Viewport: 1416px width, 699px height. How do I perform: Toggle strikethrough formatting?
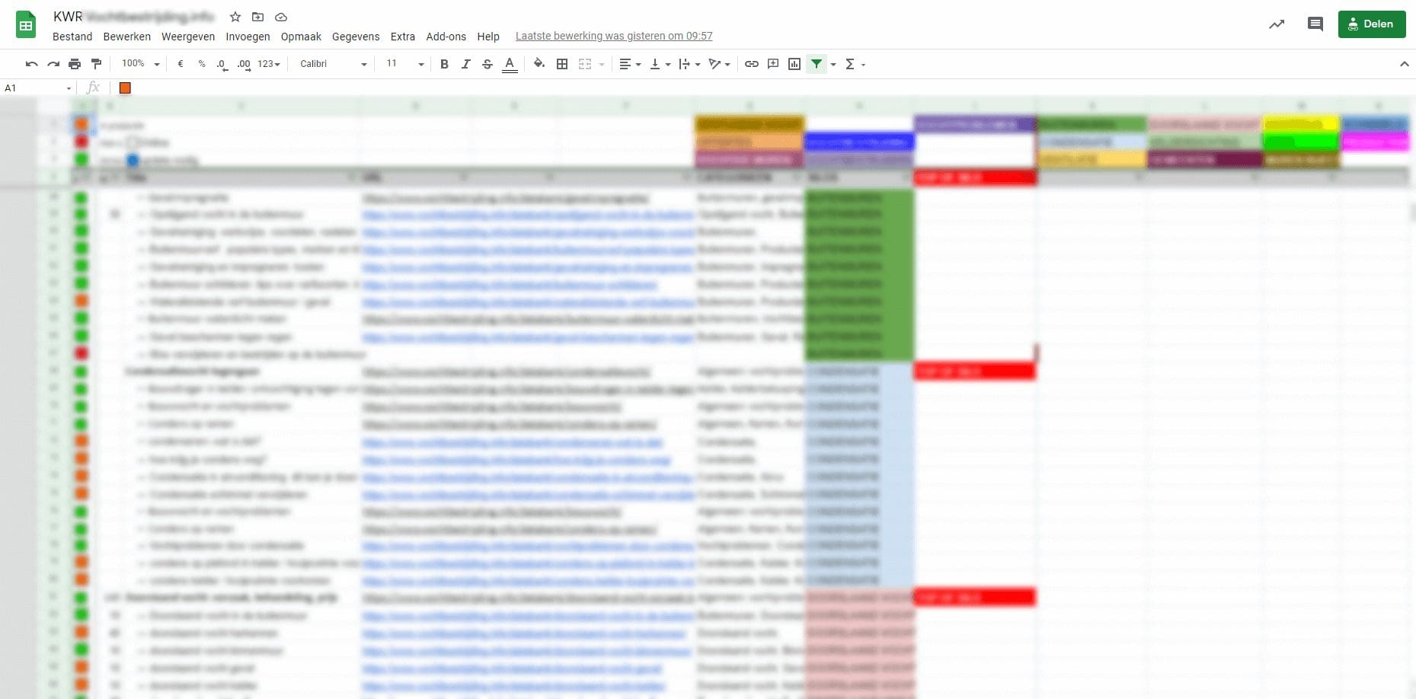(487, 64)
